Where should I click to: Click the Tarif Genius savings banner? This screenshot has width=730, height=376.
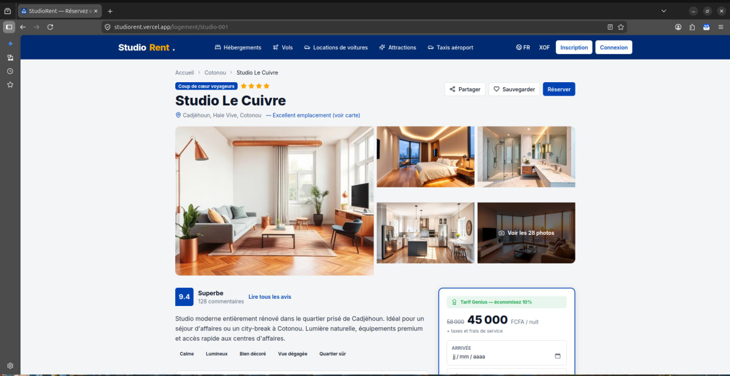point(506,302)
